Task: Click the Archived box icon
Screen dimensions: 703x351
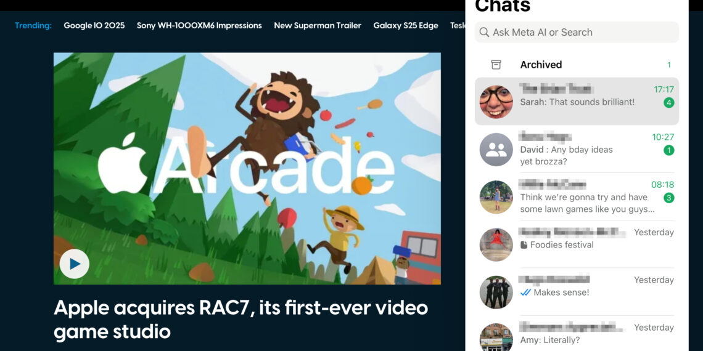Action: tap(496, 65)
